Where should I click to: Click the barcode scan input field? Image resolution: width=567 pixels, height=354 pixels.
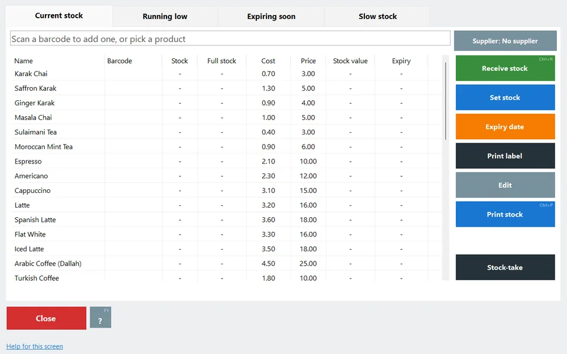pos(230,39)
